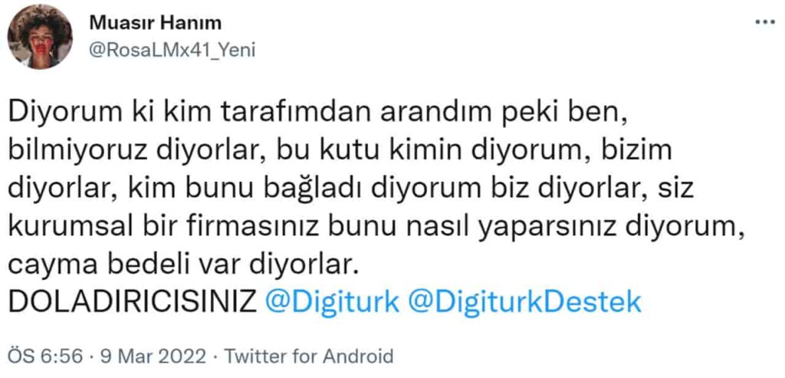785x378 pixels.
Task: Click the line beginning 'bilmiyoruz diyorlar'
Action: coord(340,153)
